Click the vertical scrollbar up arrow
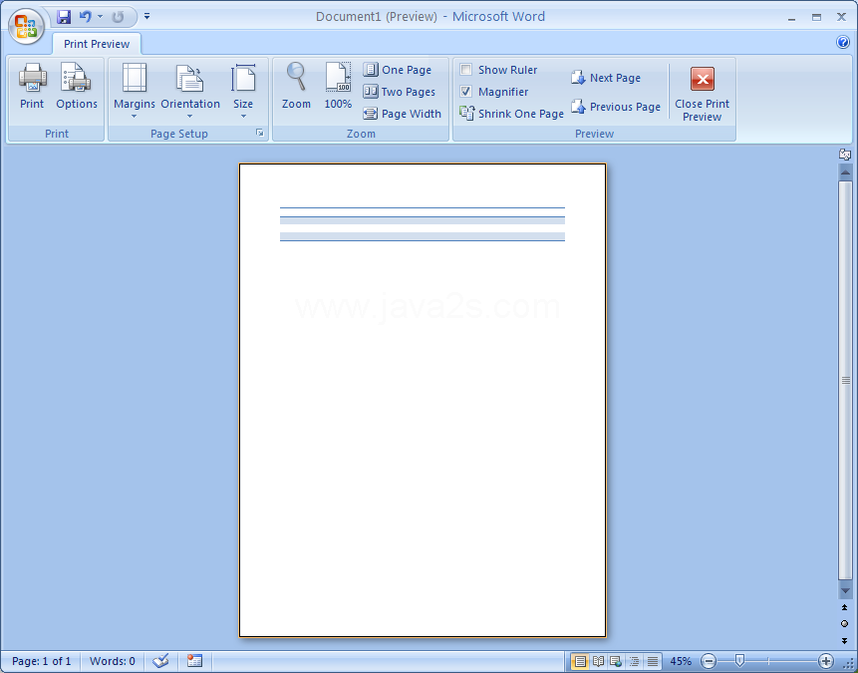This screenshot has width=858, height=673. point(845,172)
